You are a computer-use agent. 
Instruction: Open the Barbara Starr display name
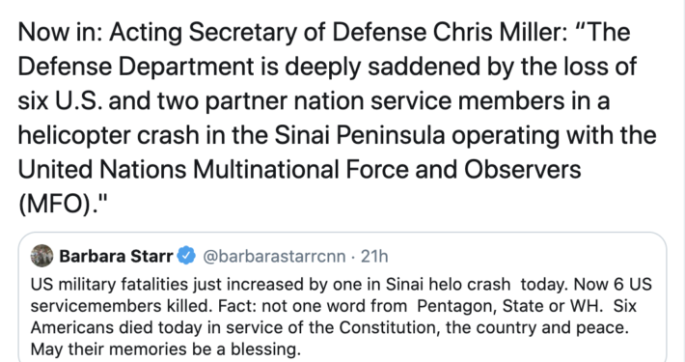(116, 256)
